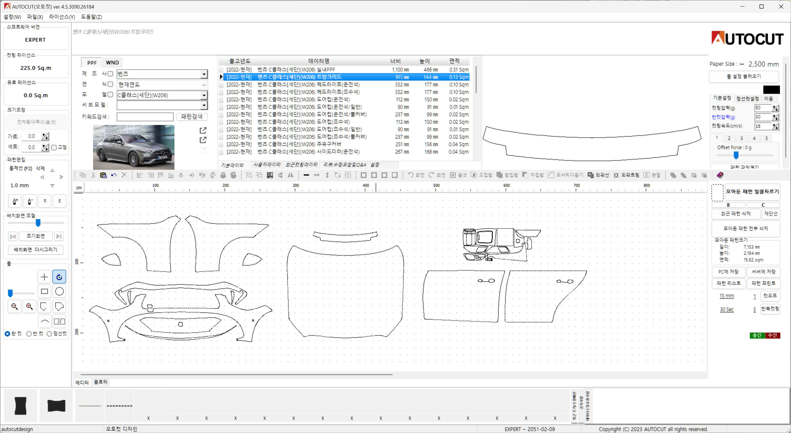Image resolution: width=791 pixels, height=433 pixels.
Task: Select the 점선컷 dotted cut radio button
Action: point(49,333)
